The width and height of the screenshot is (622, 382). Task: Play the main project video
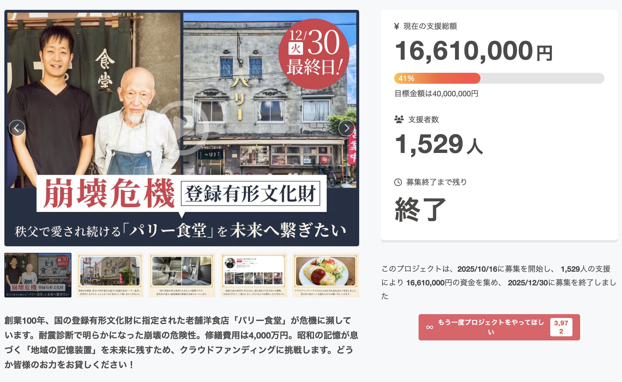(182, 128)
